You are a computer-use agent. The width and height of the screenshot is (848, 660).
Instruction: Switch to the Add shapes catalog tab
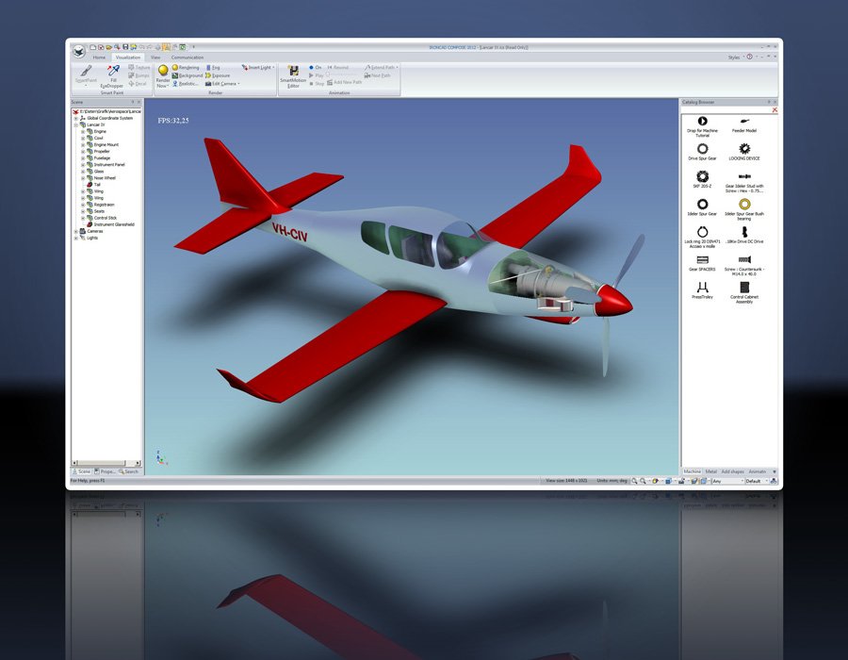[732, 471]
